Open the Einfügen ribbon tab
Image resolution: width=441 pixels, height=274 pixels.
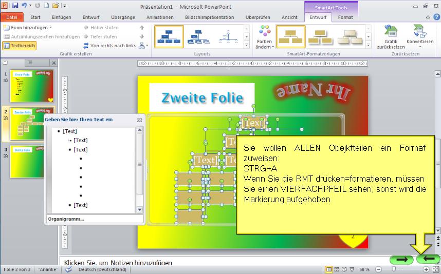click(61, 17)
